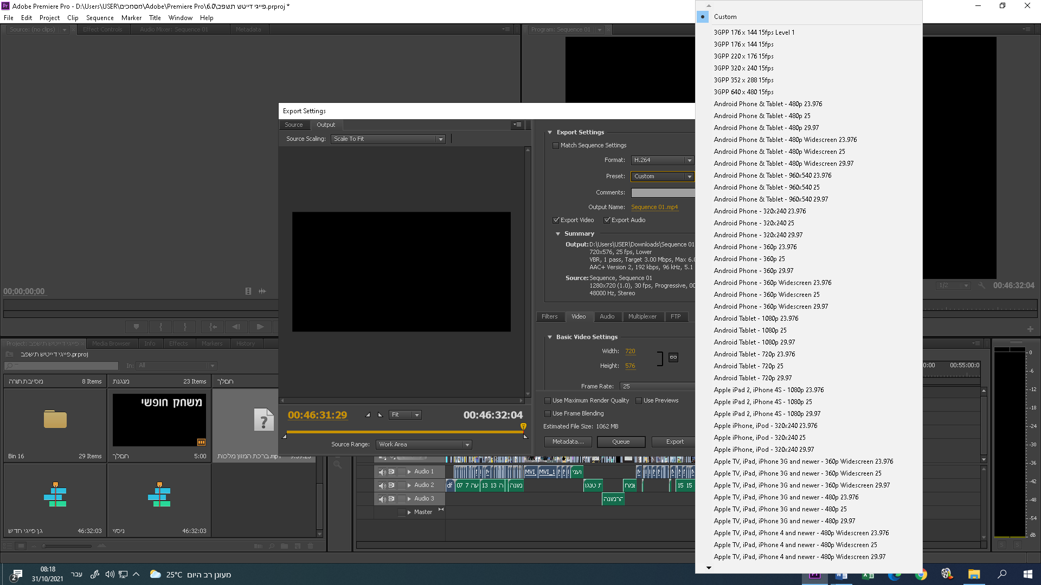The image size is (1041, 585).
Task: Collapse the Summary section triangle
Action: point(557,234)
